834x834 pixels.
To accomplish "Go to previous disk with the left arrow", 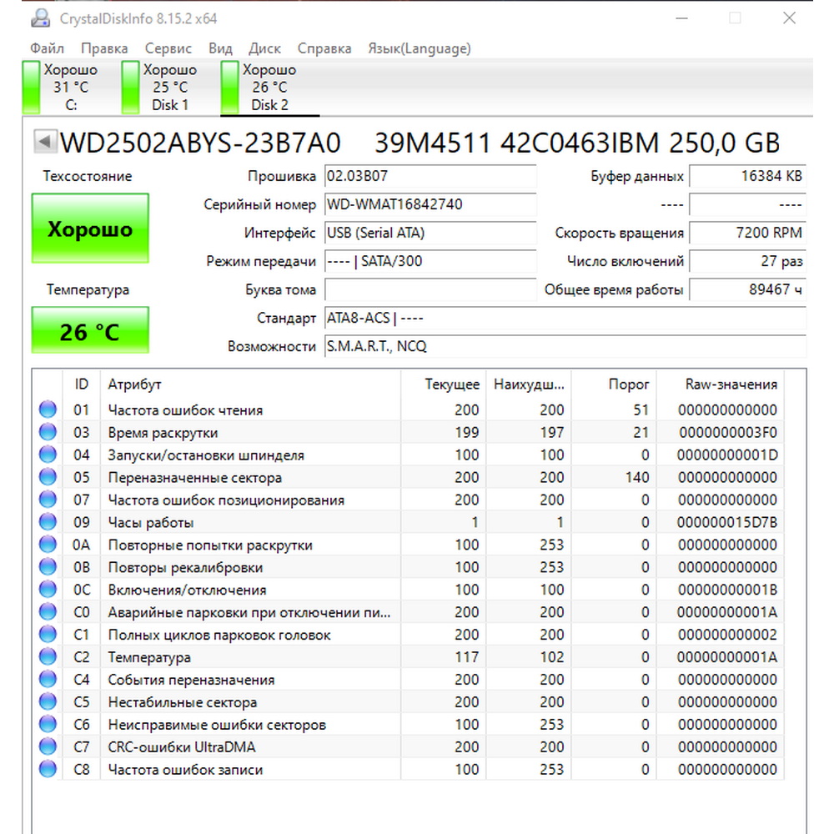I will pyautogui.click(x=45, y=142).
